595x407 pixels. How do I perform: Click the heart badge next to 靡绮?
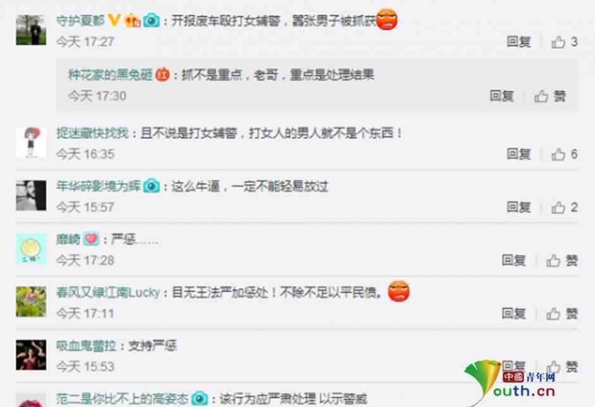coord(91,239)
